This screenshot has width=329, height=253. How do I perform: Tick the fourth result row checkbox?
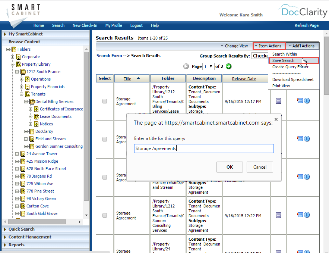tap(105, 215)
